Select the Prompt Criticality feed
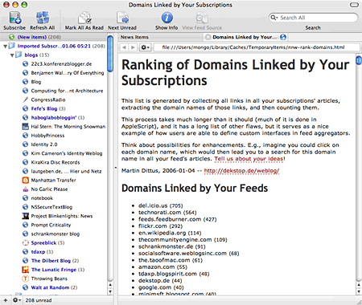 click(x=51, y=225)
